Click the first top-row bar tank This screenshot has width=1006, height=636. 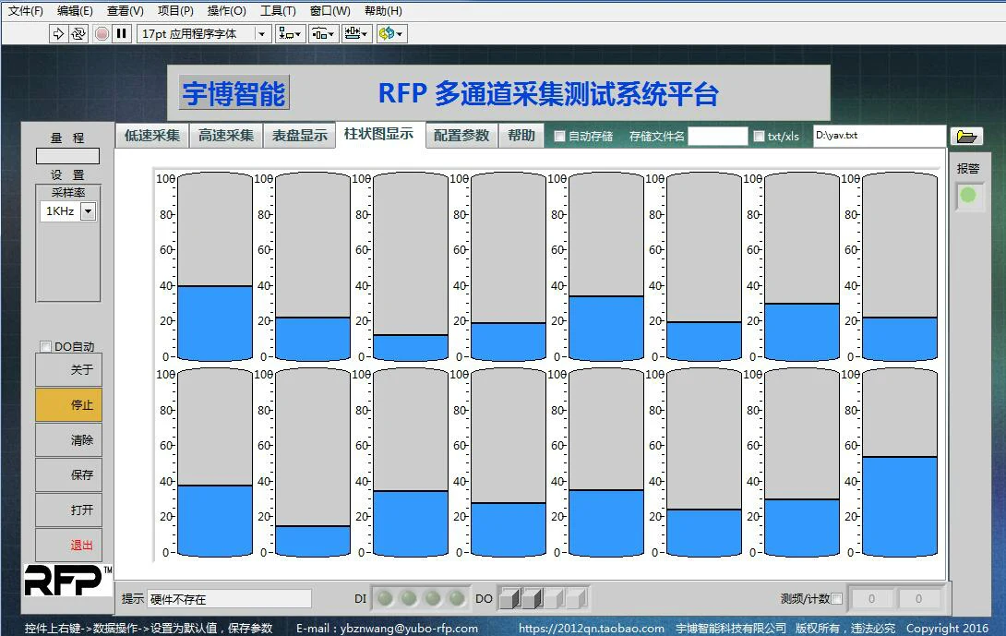tap(215, 267)
